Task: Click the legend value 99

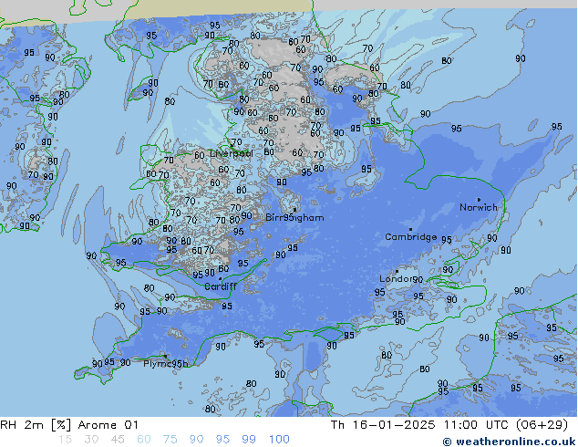Action: click(x=249, y=440)
